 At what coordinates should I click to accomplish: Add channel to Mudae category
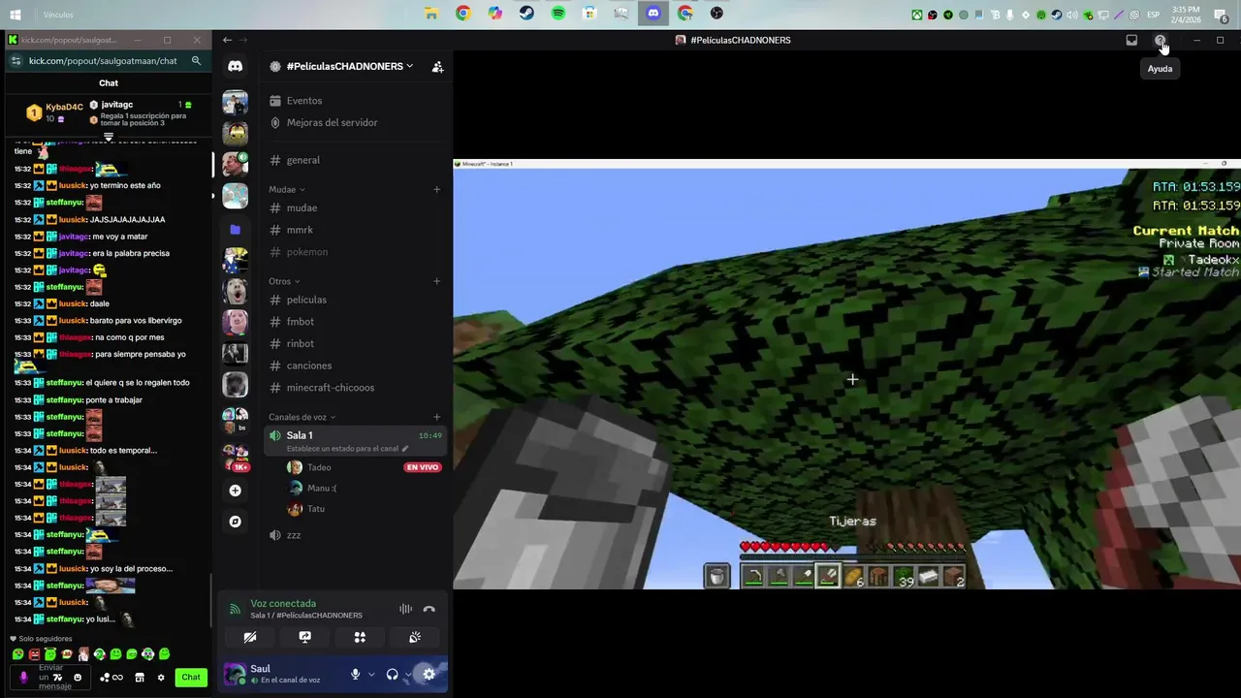tap(436, 190)
